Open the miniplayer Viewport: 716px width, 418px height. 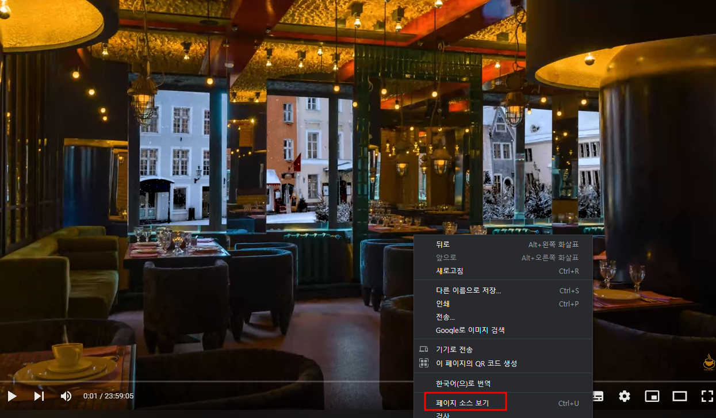[652, 396]
